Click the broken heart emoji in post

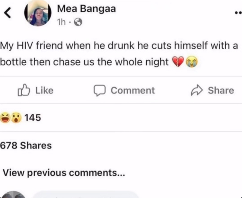(178, 62)
